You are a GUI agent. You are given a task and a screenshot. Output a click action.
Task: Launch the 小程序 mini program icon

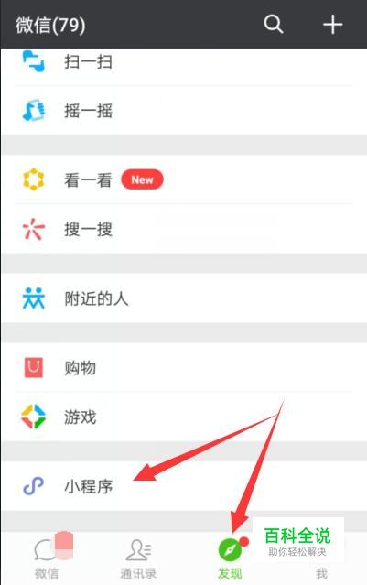34,486
